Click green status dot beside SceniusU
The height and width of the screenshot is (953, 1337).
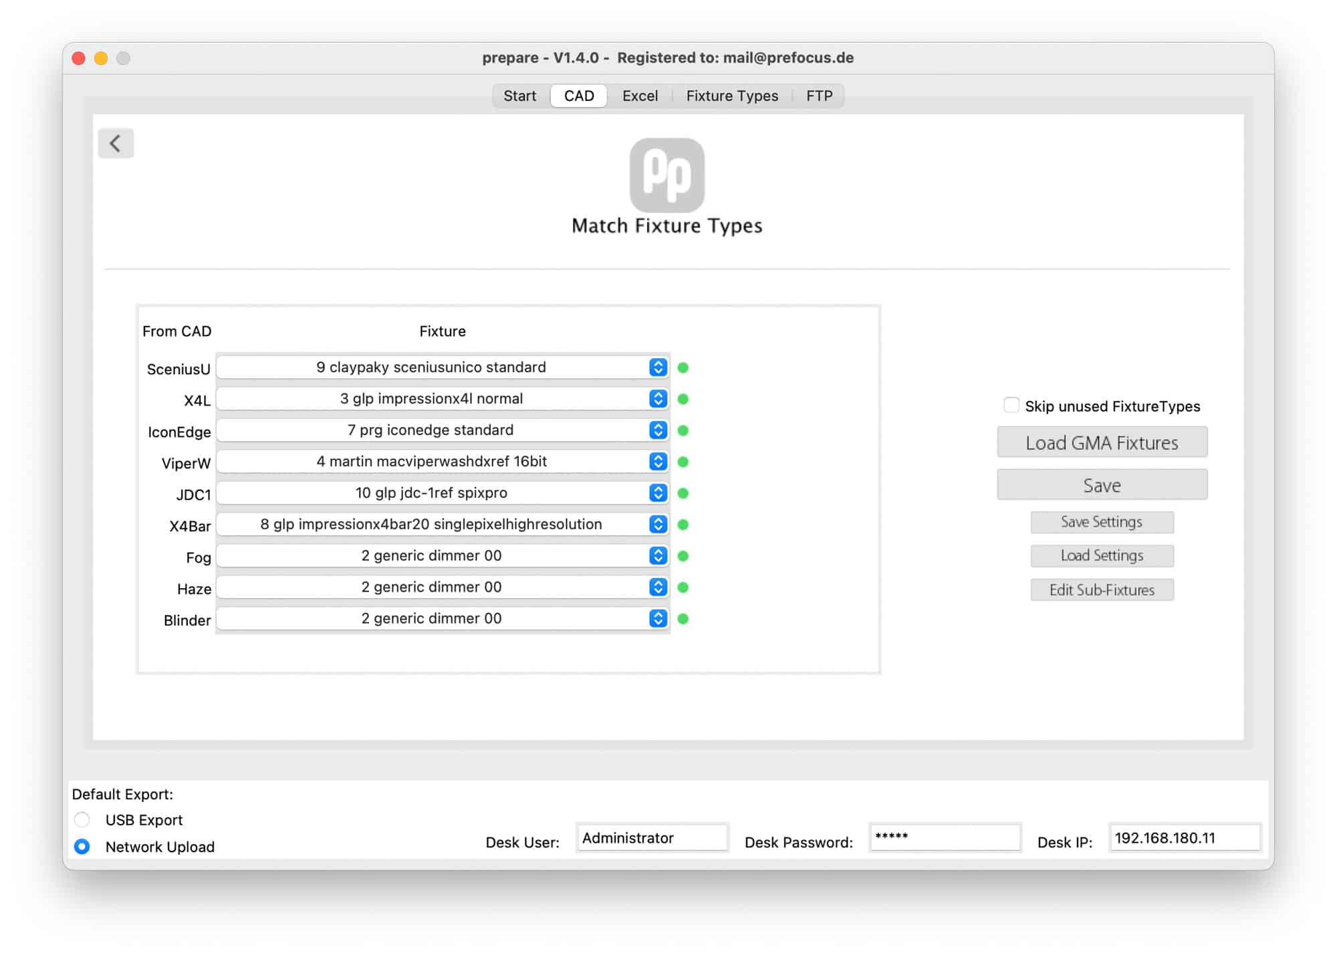[x=683, y=368]
